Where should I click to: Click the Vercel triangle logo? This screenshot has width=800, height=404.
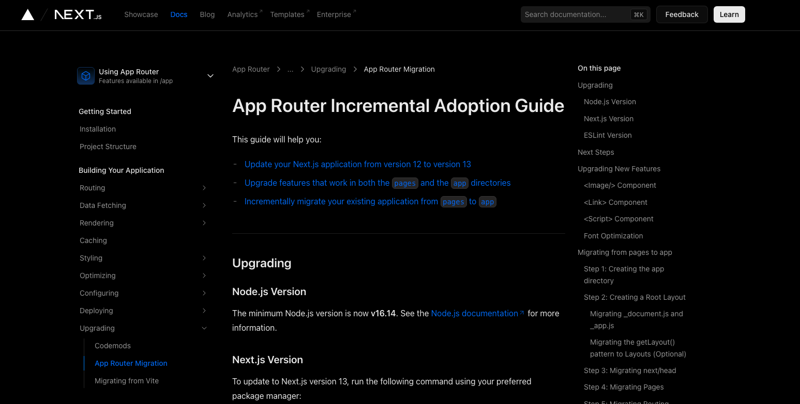[x=28, y=14]
